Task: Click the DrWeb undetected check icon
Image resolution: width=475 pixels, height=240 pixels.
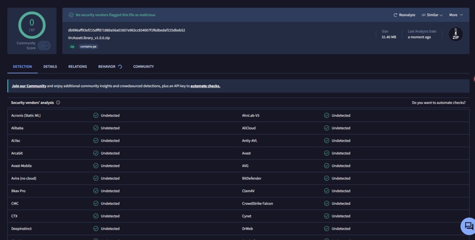Action: tap(327, 228)
